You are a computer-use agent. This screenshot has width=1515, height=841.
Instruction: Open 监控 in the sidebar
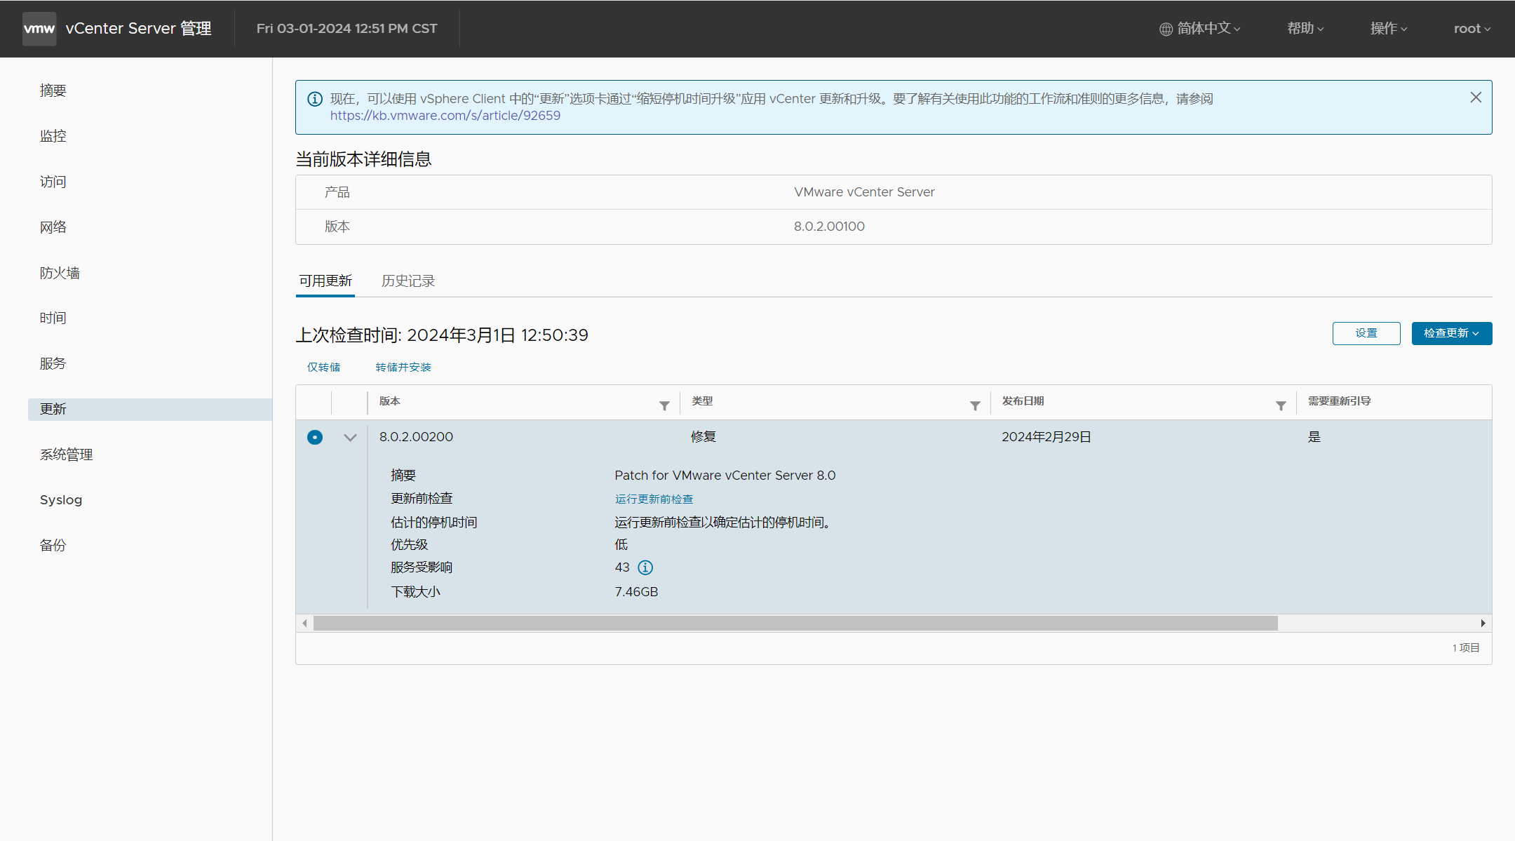point(53,136)
